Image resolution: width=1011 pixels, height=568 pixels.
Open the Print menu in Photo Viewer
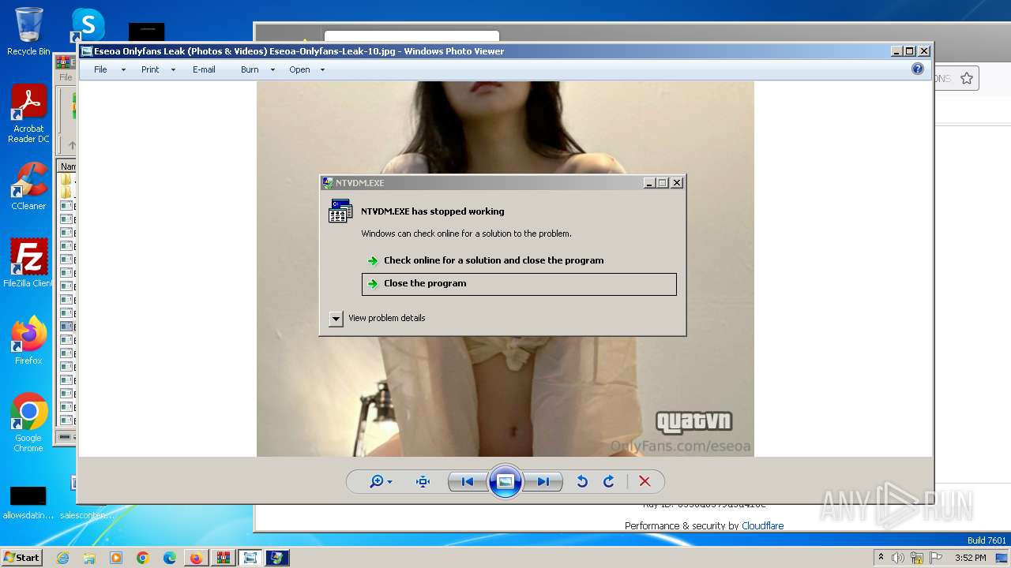tap(150, 69)
